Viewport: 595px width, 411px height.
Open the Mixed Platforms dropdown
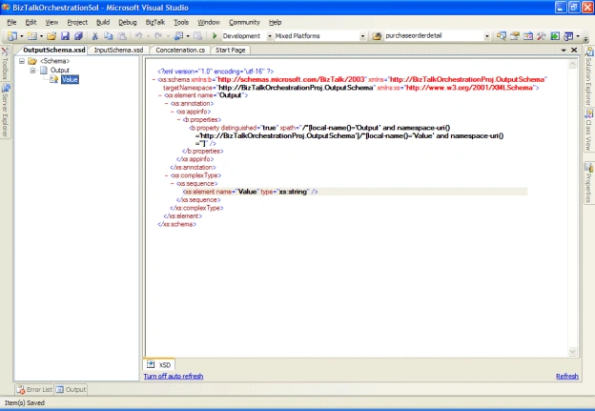[x=362, y=36]
